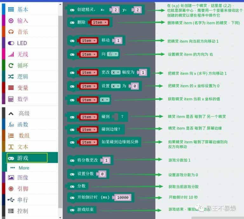The width and height of the screenshot is (244, 219).
Task: Click the 数学 calculator icon
Action: (11, 99)
